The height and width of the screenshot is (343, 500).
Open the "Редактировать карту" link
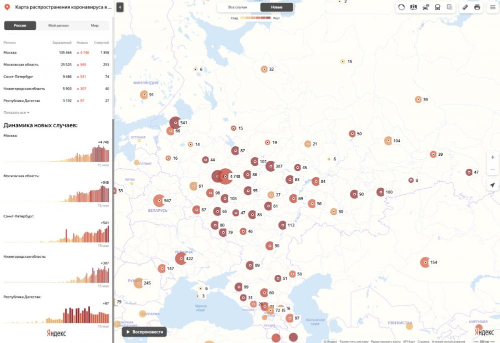(385, 341)
